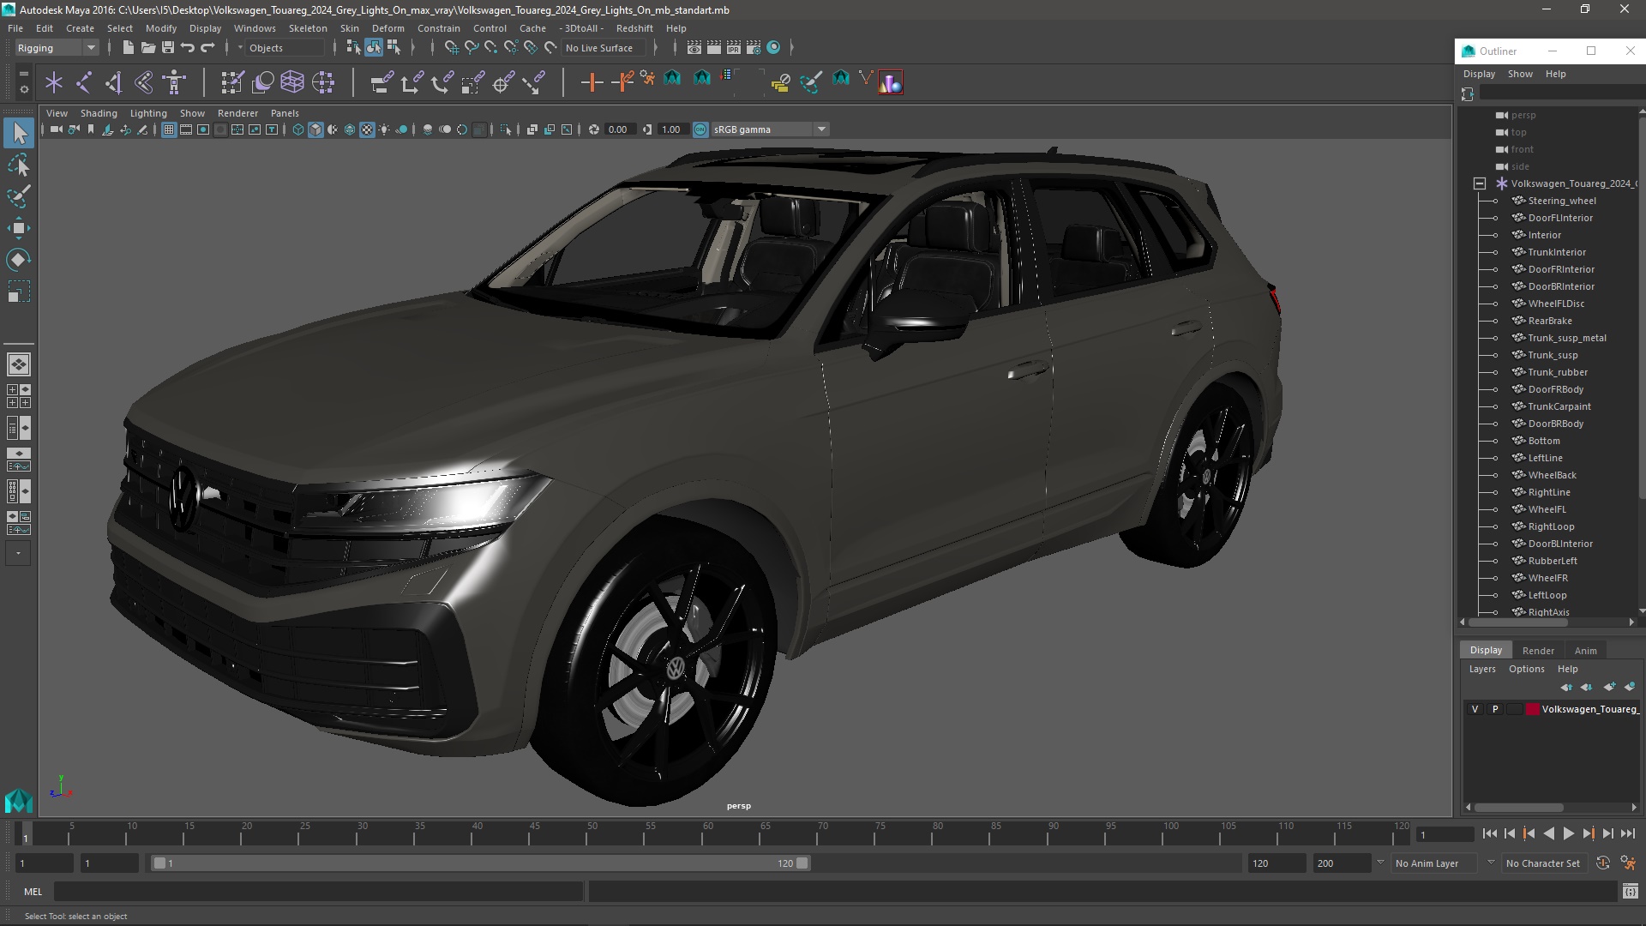The image size is (1646, 926).
Task: Select Steering_wheel in the Outliner
Action: (x=1561, y=201)
